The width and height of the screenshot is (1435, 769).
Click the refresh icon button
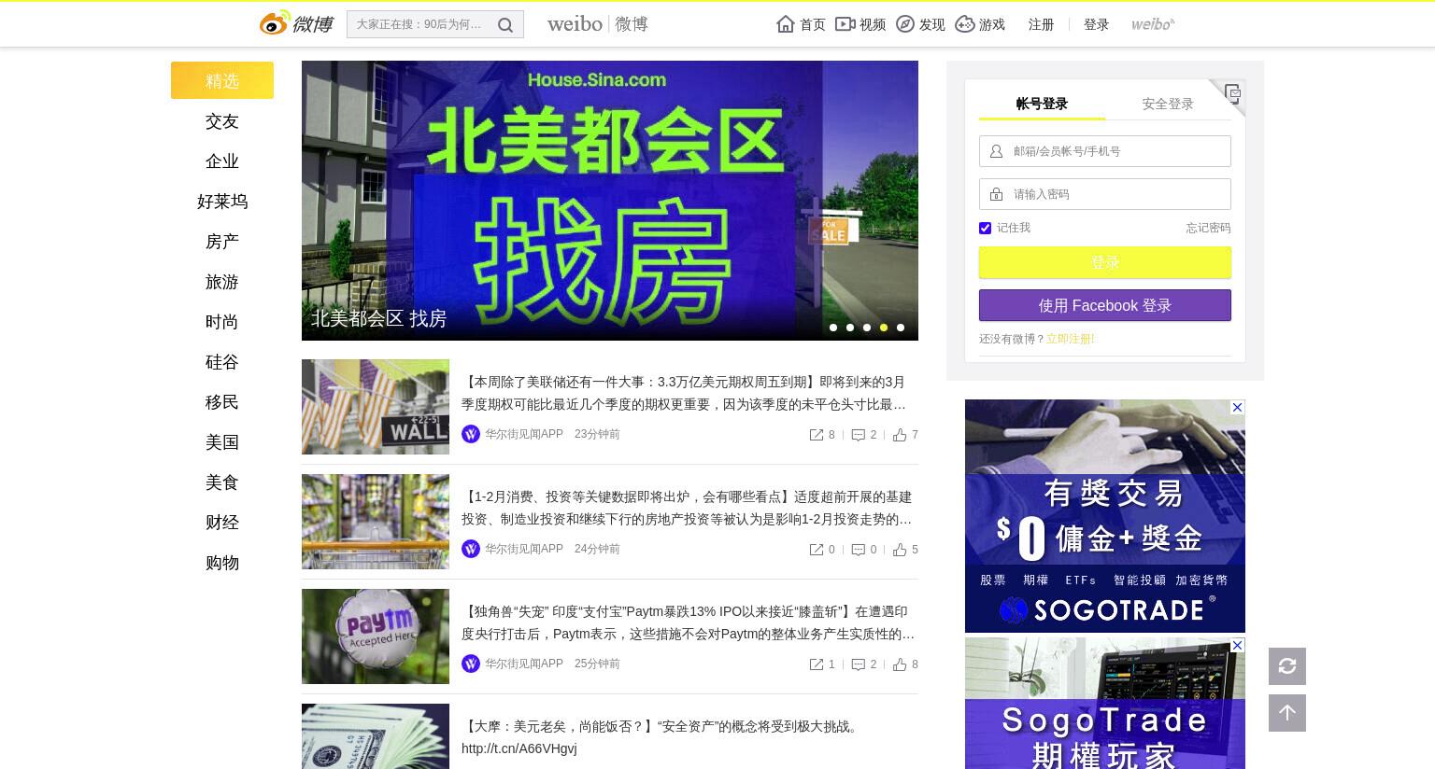point(1287,666)
